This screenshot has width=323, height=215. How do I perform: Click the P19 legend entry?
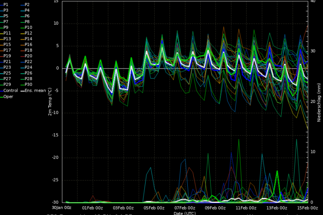coord(7,56)
